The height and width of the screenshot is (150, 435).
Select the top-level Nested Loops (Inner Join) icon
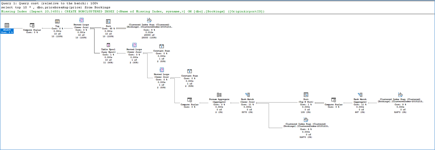pyautogui.click(x=81, y=20)
